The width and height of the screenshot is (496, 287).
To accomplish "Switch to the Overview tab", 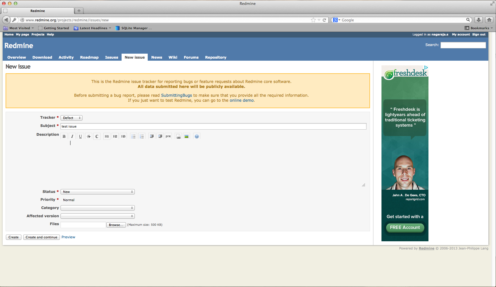I will (17, 57).
